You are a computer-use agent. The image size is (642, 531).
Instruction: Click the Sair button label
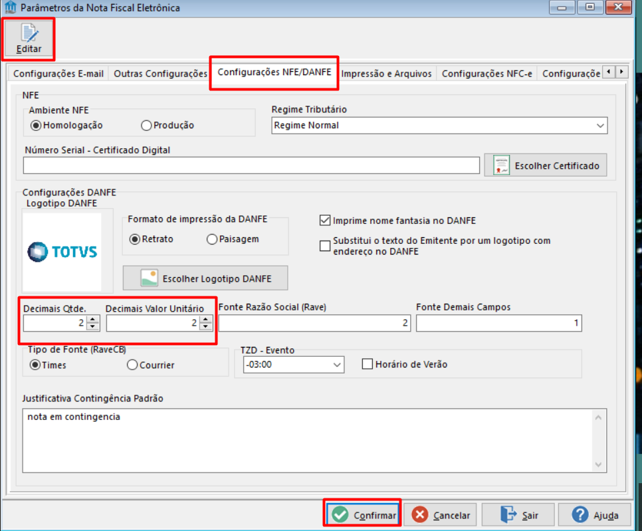tap(530, 516)
